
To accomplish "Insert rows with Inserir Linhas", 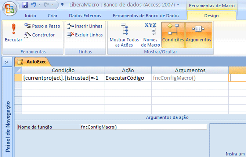I will click(85, 26).
